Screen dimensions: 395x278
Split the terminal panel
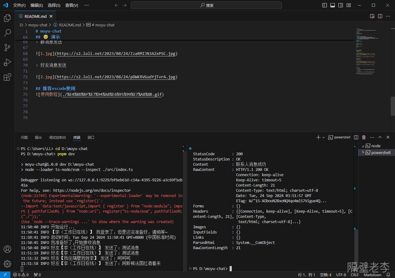tap(356, 137)
